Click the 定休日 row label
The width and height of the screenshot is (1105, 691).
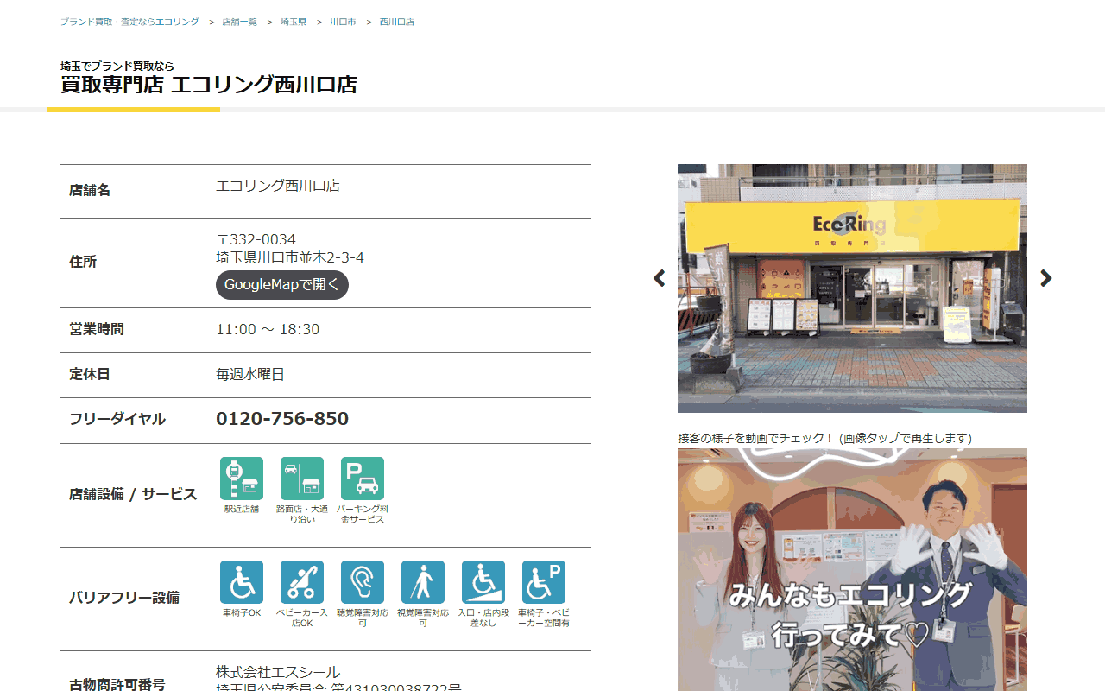[x=90, y=374]
